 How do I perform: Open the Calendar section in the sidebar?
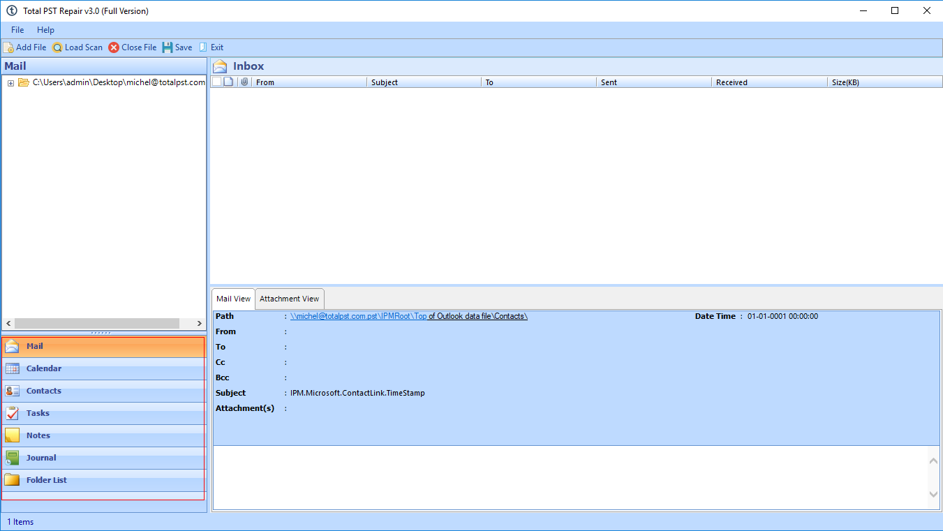(44, 368)
